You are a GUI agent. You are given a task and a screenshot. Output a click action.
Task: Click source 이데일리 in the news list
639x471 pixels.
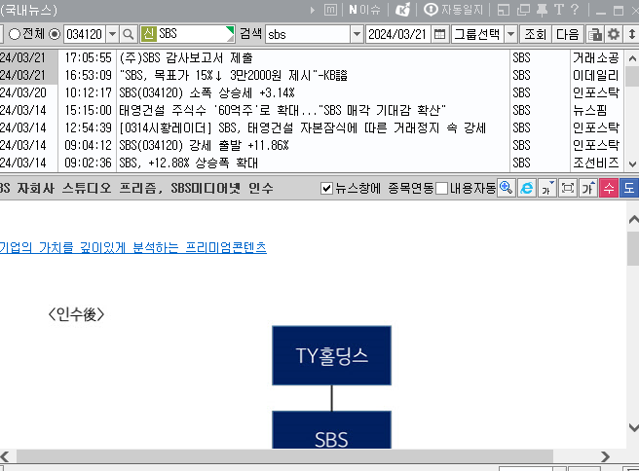coord(596,75)
